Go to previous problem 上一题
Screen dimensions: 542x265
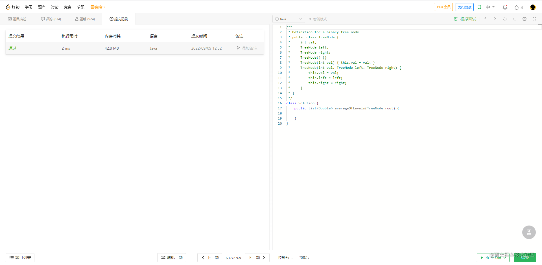(210, 258)
